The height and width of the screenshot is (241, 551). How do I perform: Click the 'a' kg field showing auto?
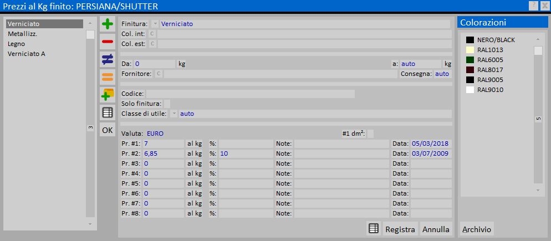click(420, 64)
